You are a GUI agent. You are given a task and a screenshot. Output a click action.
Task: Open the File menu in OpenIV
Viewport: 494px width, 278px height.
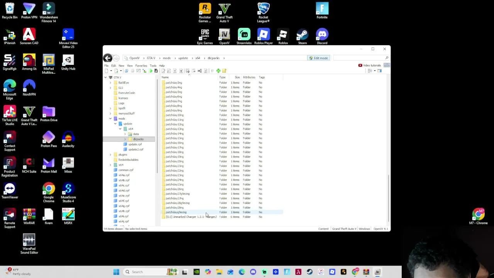coord(107,66)
